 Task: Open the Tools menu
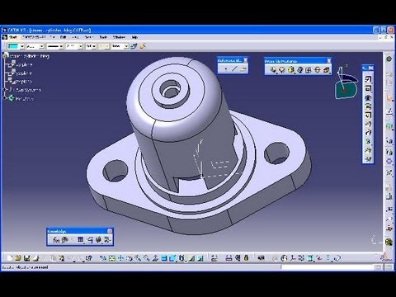(x=103, y=37)
